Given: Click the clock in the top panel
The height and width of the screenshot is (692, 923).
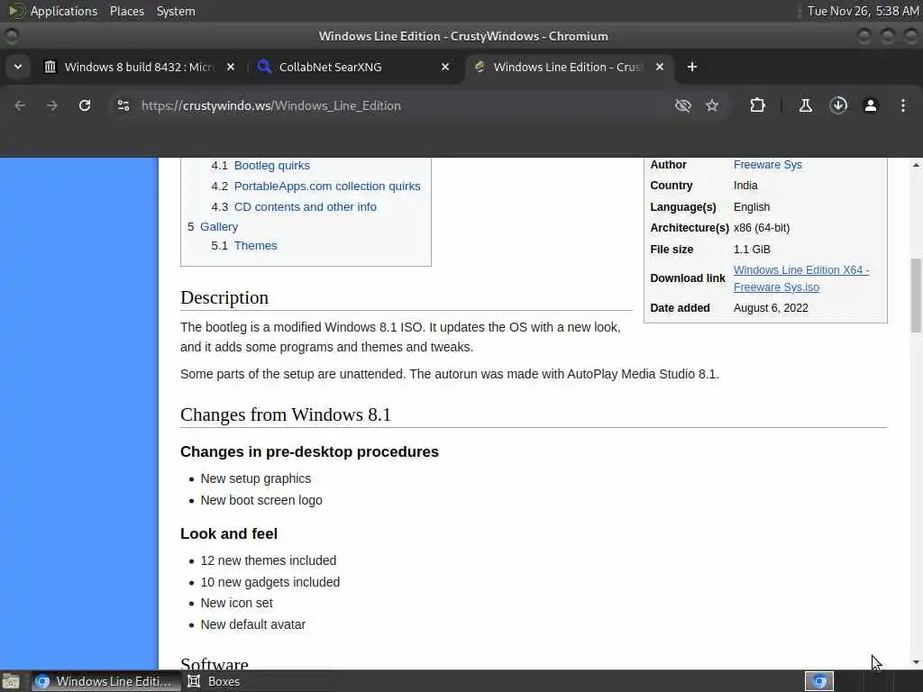Looking at the screenshot, I should (863, 11).
